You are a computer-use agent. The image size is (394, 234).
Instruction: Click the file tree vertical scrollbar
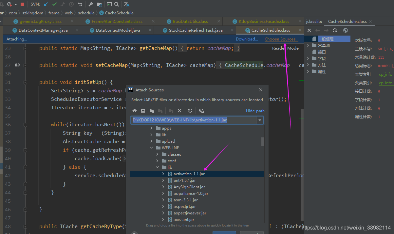[x=263, y=141]
